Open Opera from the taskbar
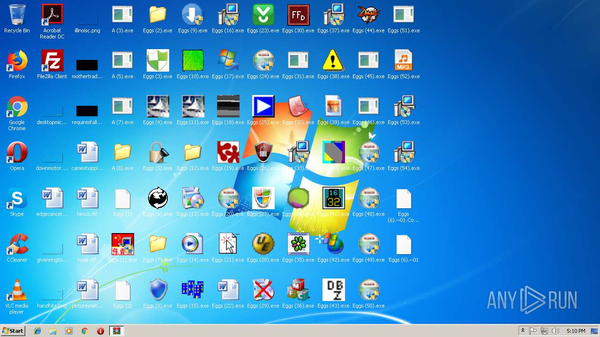The width and height of the screenshot is (600, 337). (100, 331)
